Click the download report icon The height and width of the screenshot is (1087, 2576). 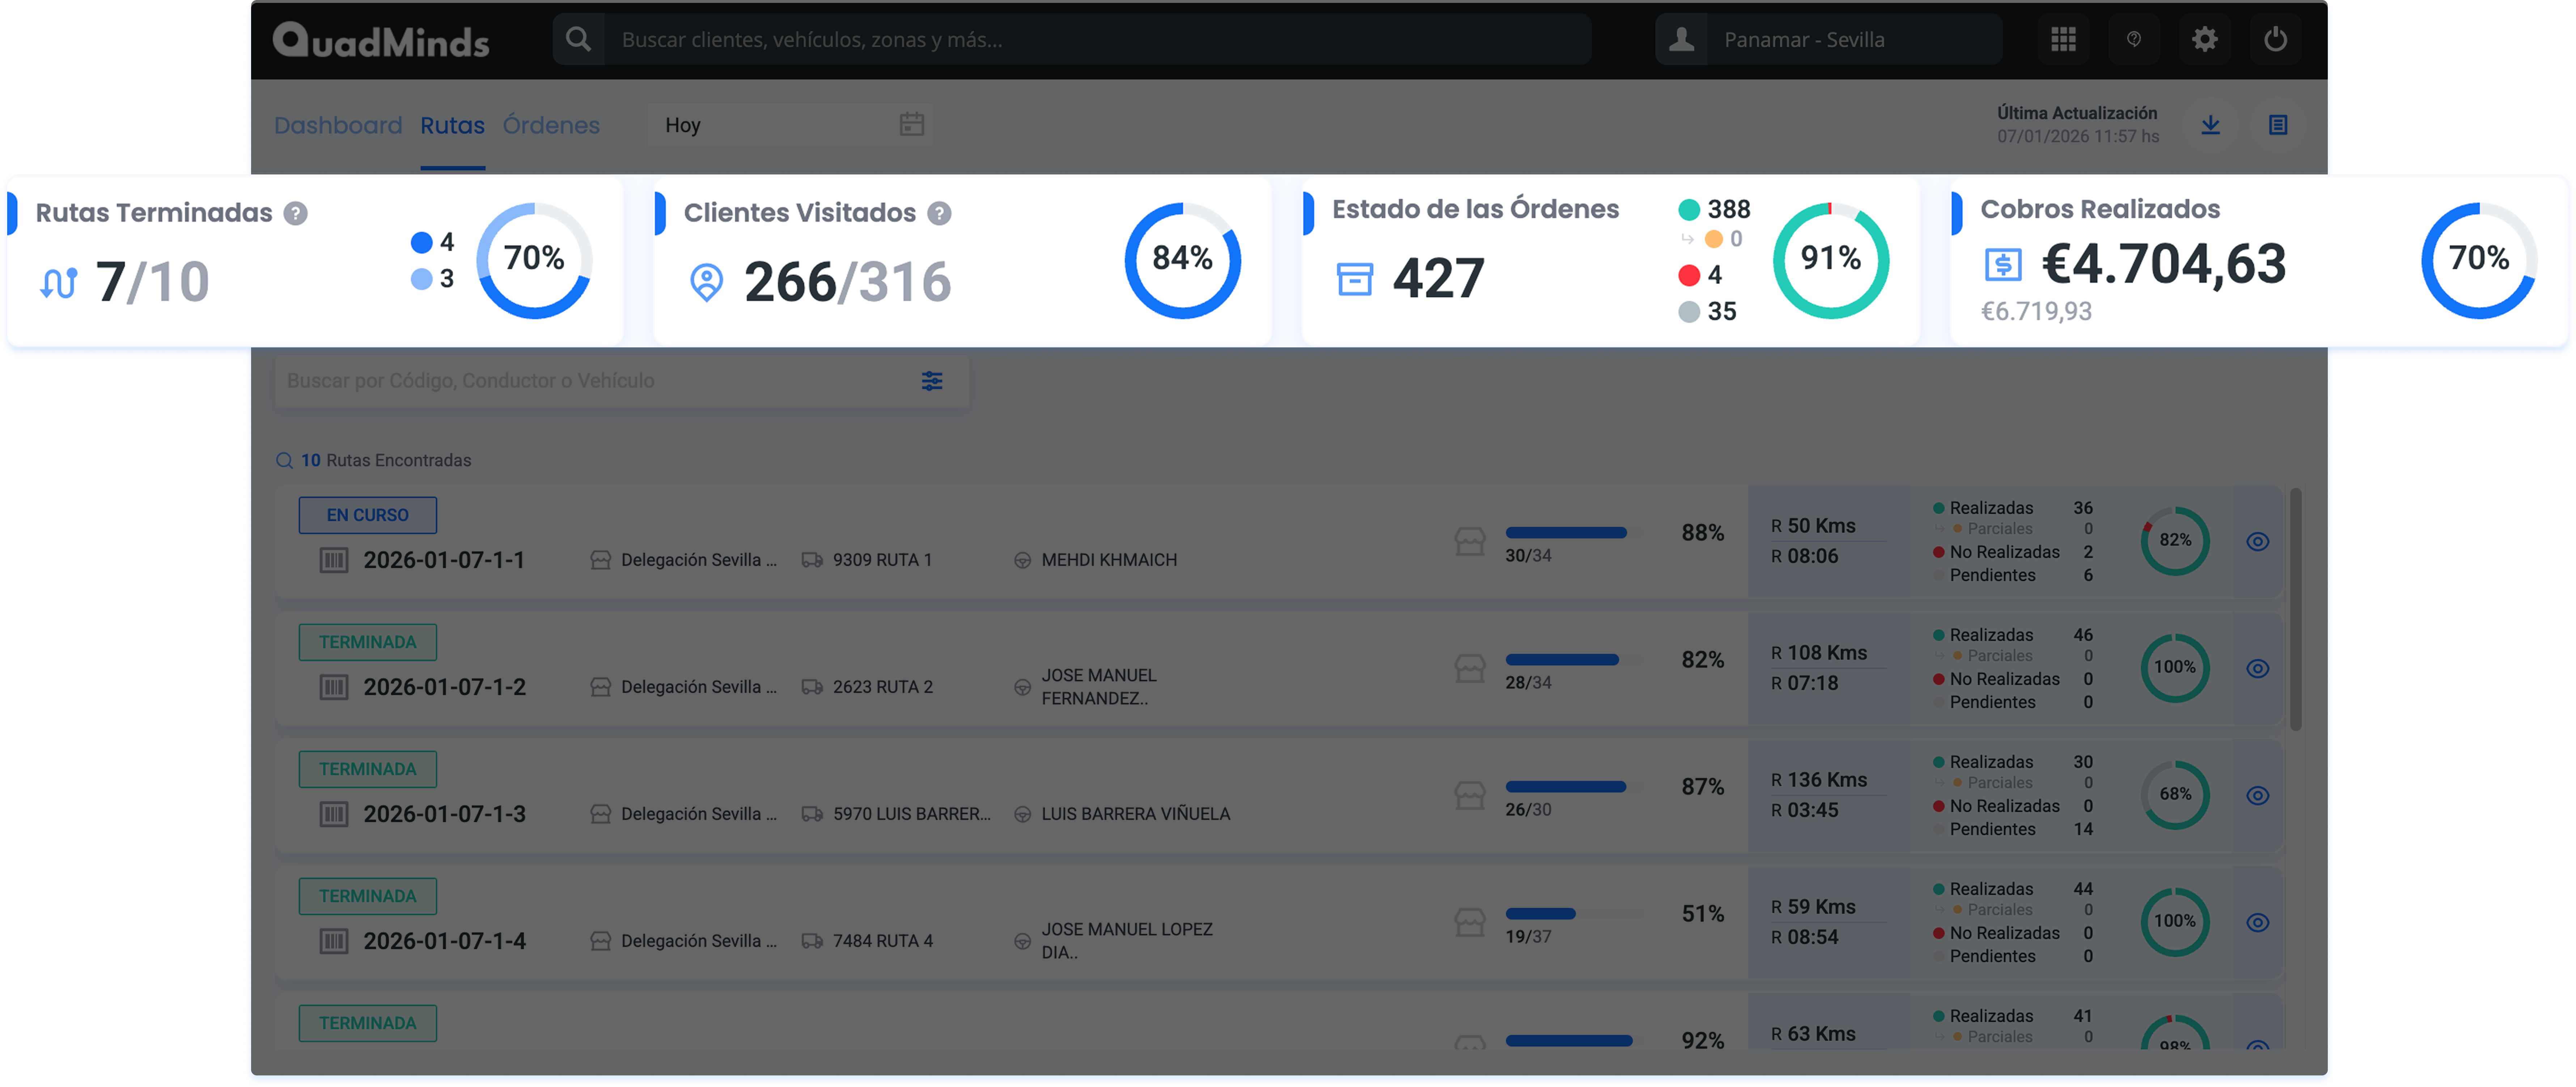coord(2211,125)
